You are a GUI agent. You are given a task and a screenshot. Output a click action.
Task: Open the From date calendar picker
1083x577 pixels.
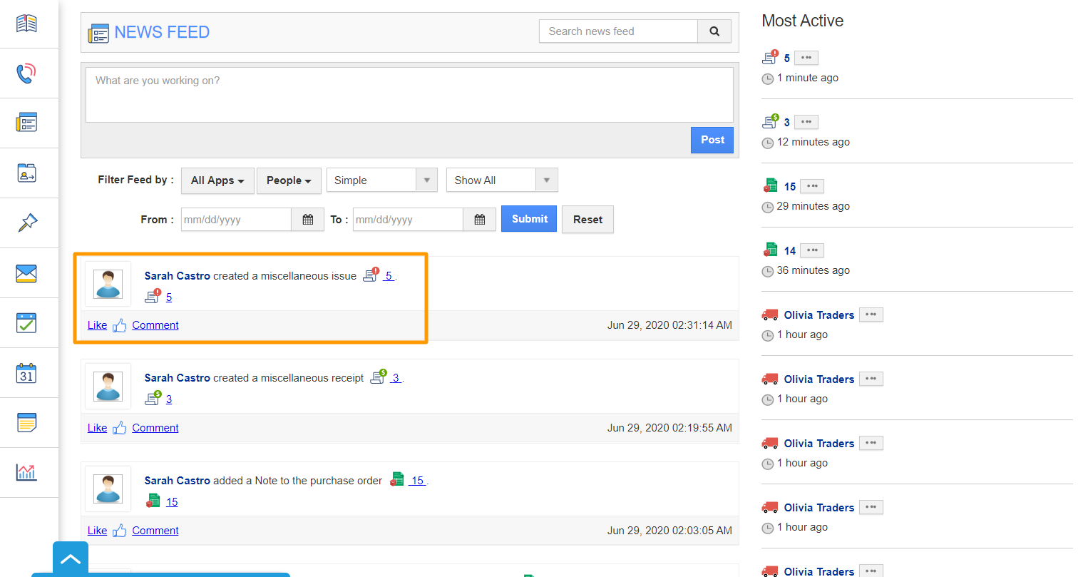point(308,220)
